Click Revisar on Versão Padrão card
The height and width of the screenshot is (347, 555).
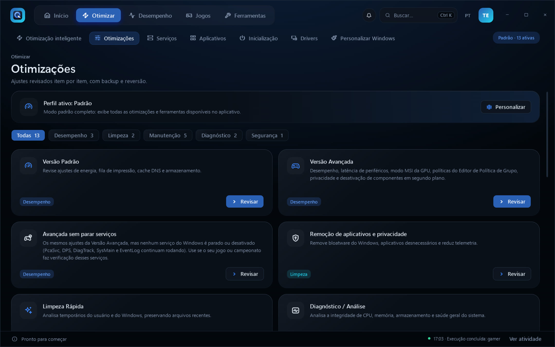(x=245, y=202)
